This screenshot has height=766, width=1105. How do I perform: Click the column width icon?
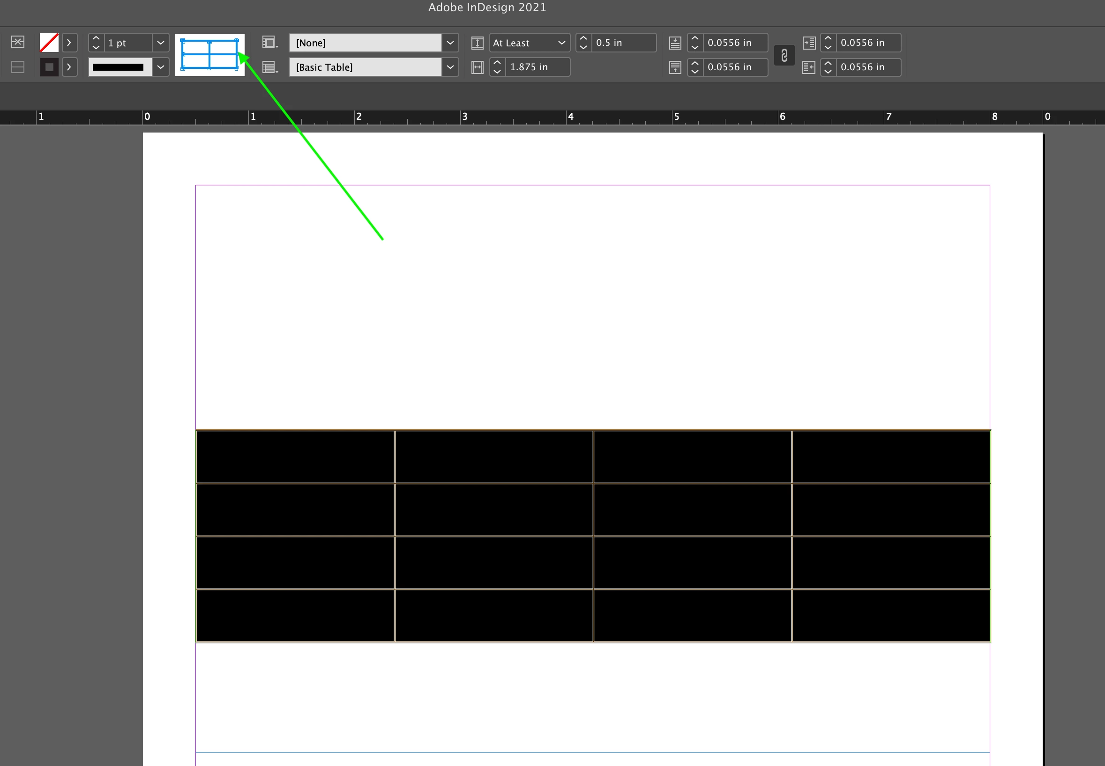477,67
